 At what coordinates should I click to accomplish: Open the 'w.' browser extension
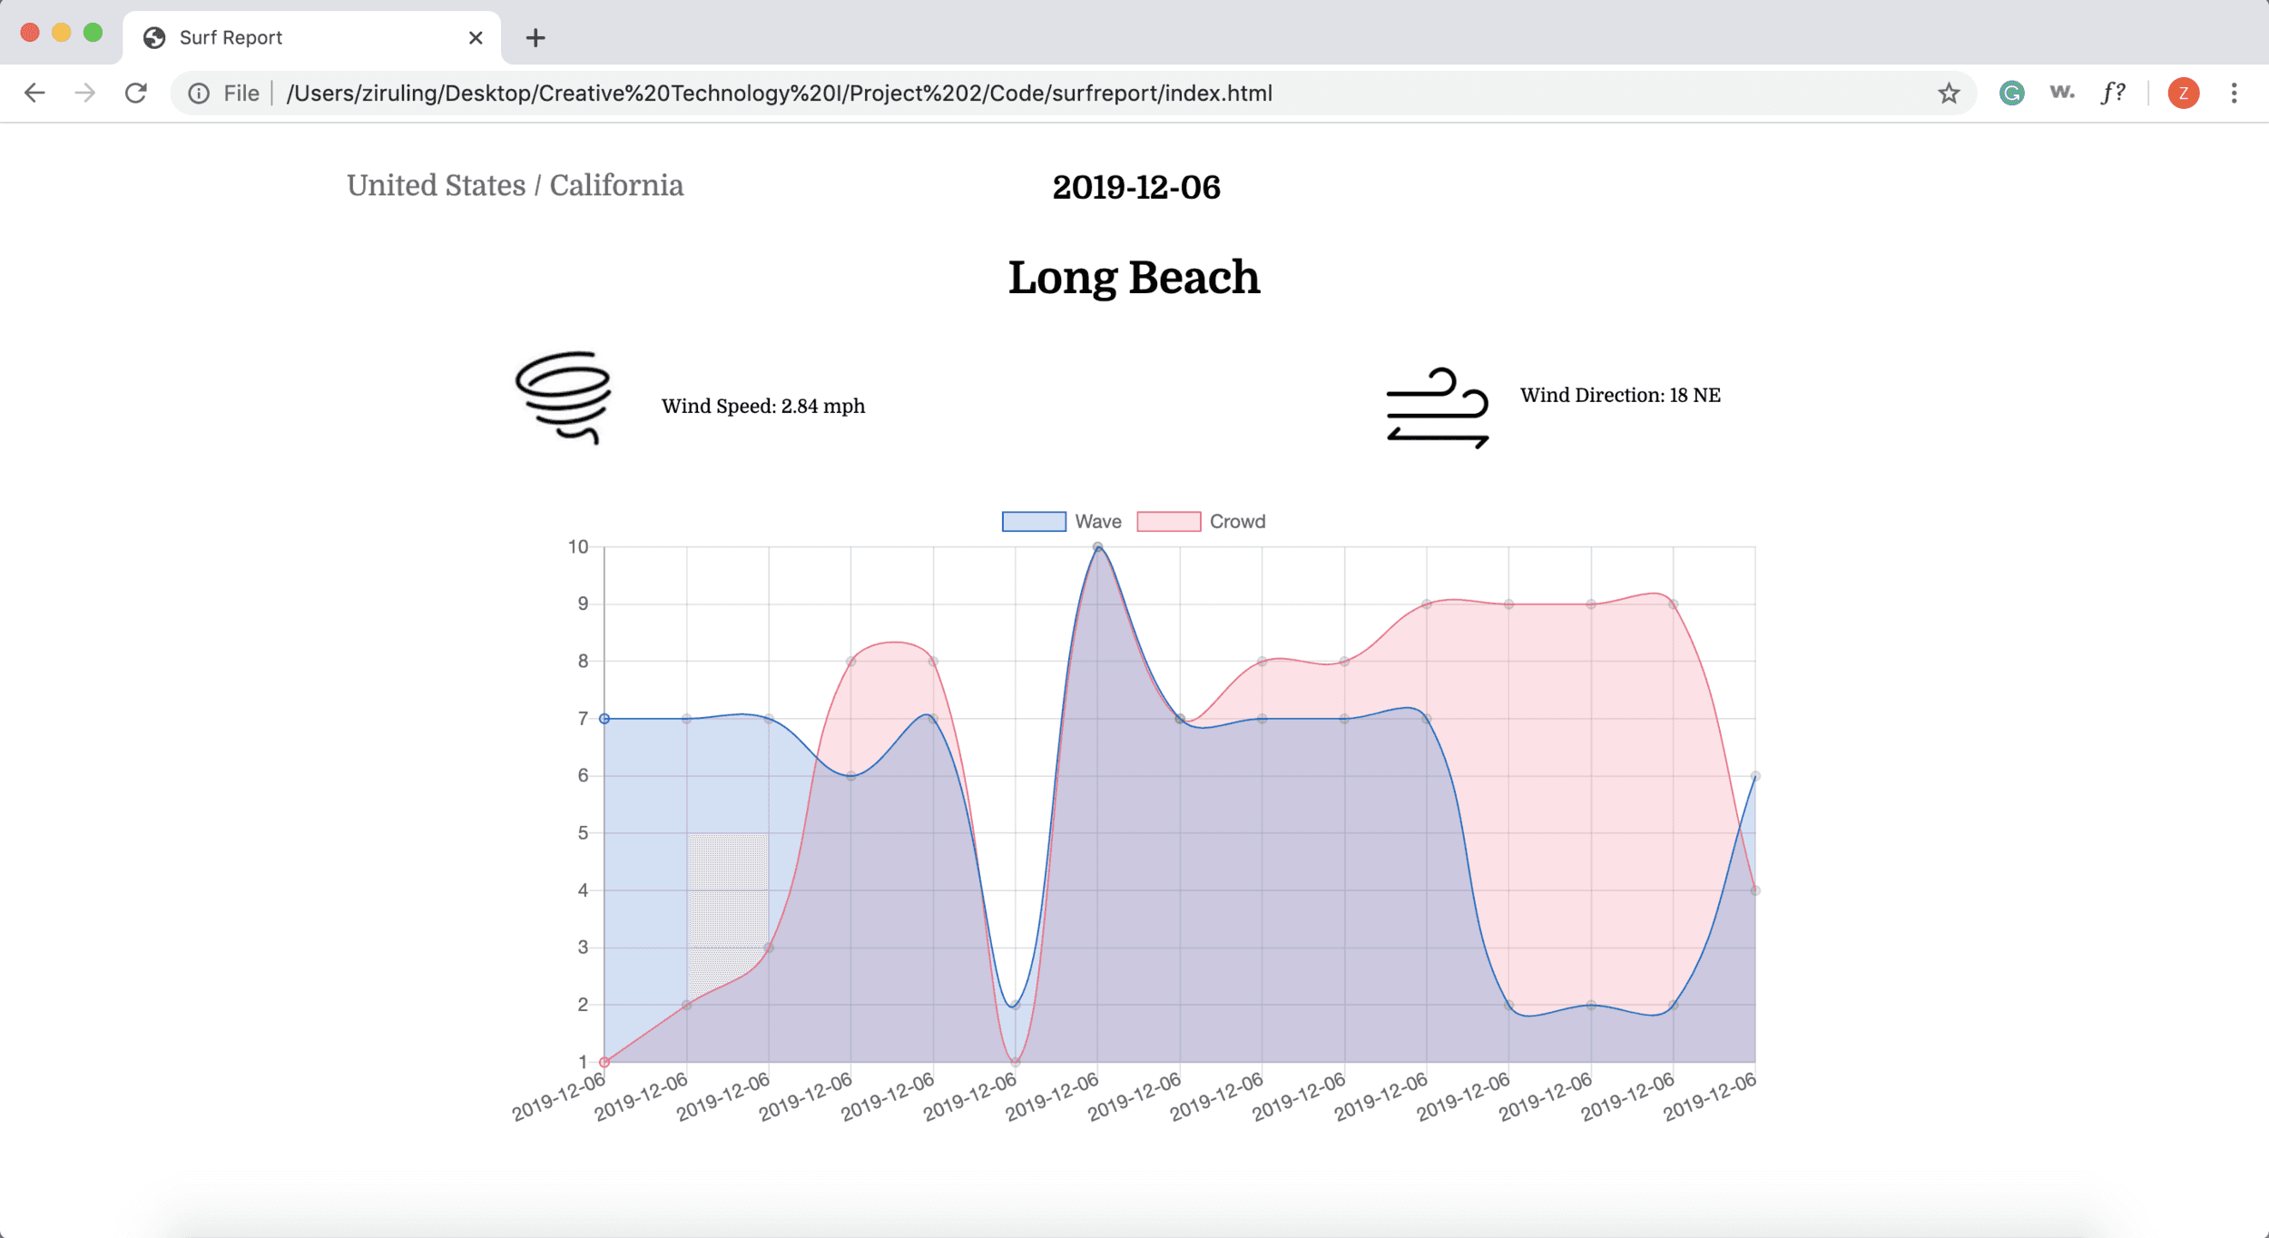(x=2062, y=92)
